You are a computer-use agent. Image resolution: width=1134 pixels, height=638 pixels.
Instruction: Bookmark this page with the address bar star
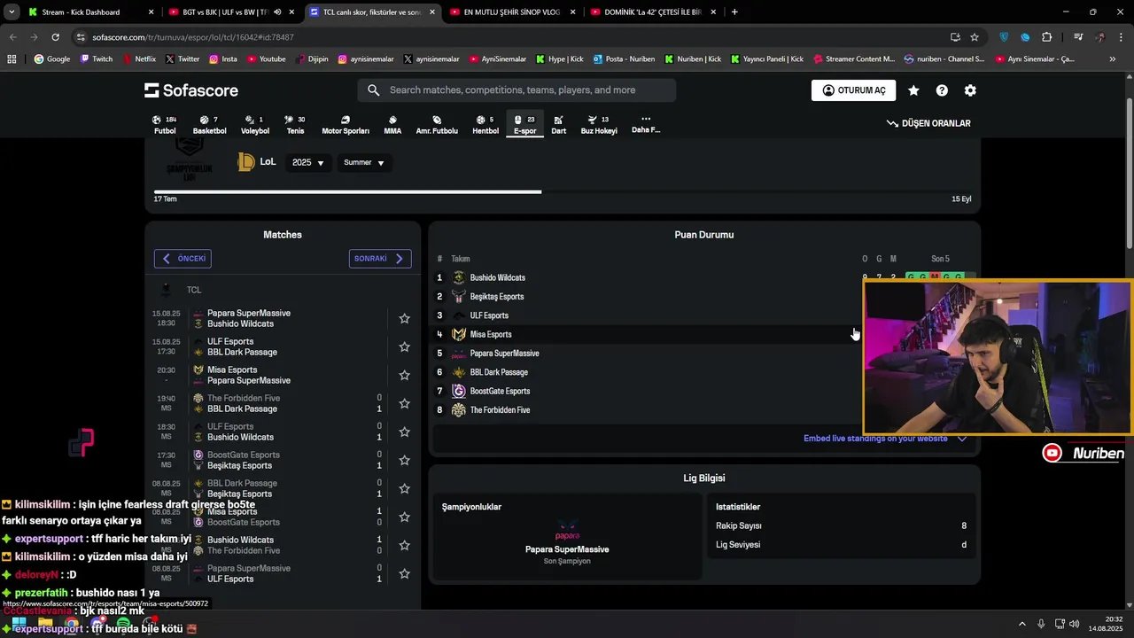(975, 37)
